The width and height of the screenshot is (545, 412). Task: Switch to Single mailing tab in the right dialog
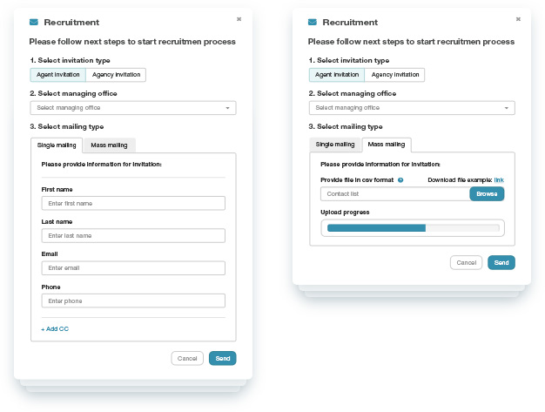[x=335, y=145]
